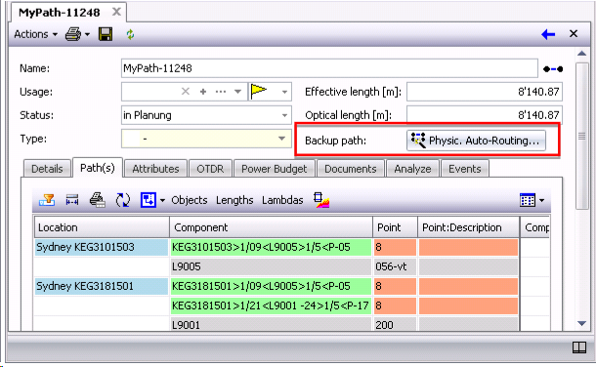Select the Sydney KEG3181501 location cell
Image resolution: width=596 pixels, height=367 pixels.
click(101, 286)
